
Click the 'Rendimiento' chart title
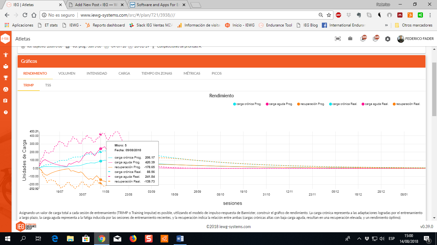click(x=221, y=96)
